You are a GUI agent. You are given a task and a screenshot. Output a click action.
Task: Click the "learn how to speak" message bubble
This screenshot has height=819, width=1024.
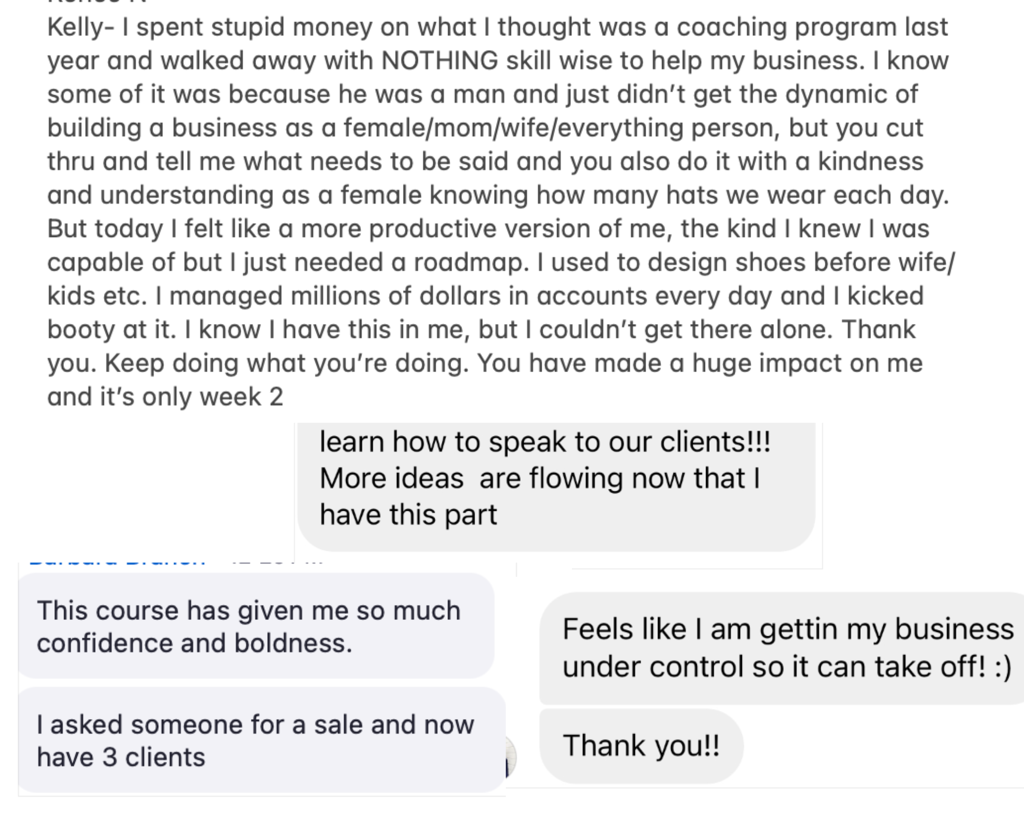[x=556, y=479]
